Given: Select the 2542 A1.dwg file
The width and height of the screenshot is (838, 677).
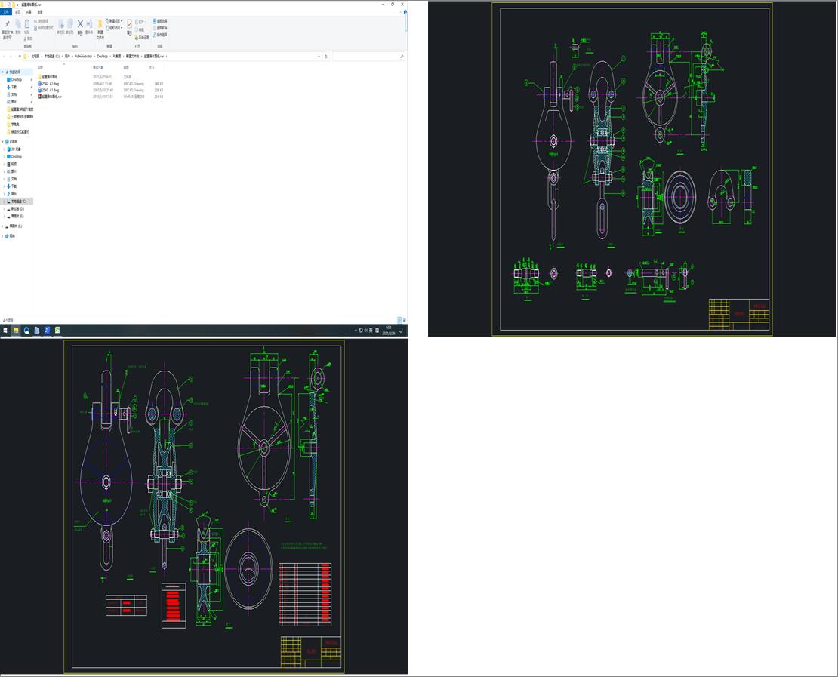Looking at the screenshot, I should 50,83.
